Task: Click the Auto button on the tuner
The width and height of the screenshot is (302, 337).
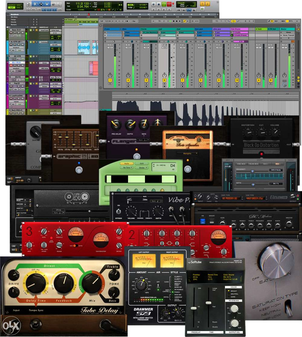Action: pos(127,164)
